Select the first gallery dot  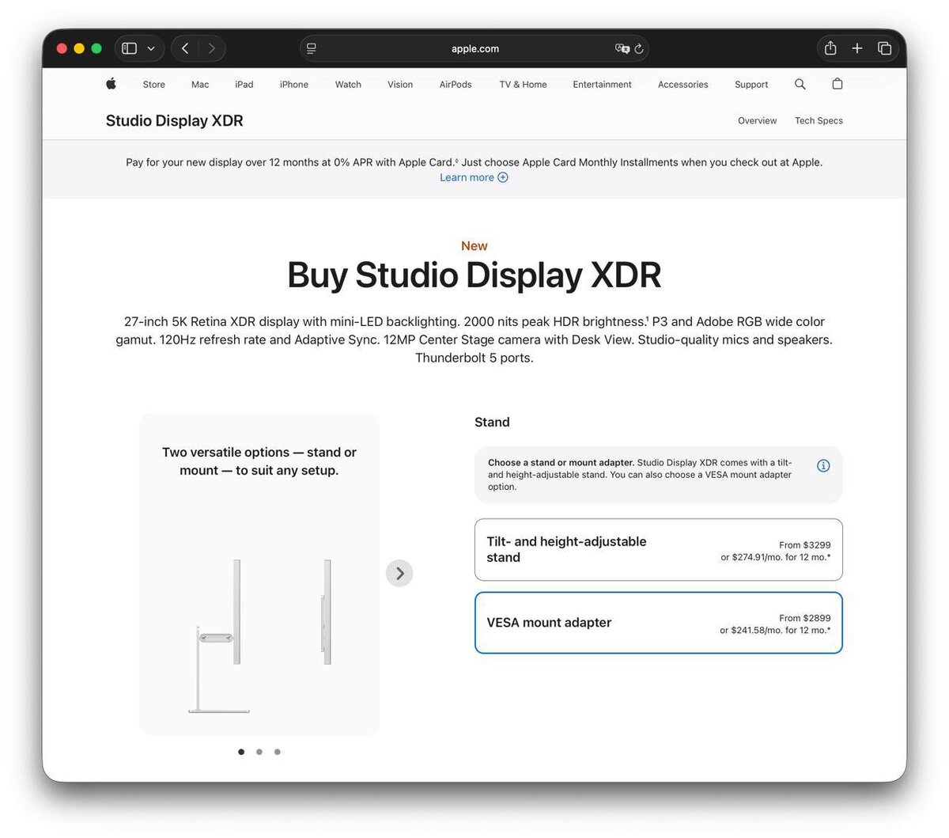click(241, 752)
